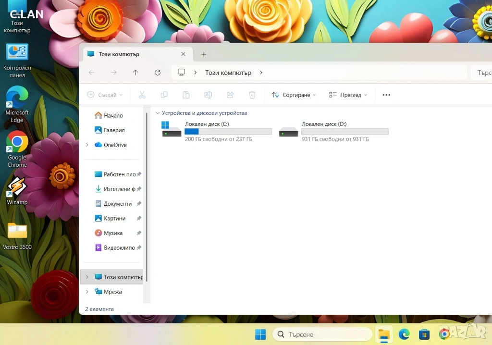This screenshot has width=492, height=345.
Task: Click the Paste clipboard icon
Action: tap(186, 95)
